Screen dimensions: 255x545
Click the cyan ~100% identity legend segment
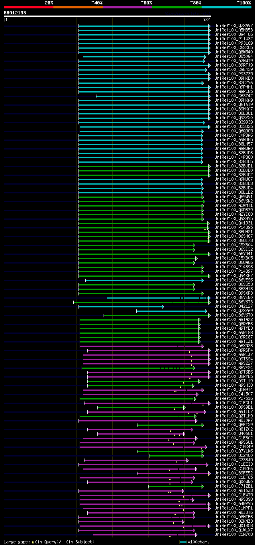click(x=226, y=7)
